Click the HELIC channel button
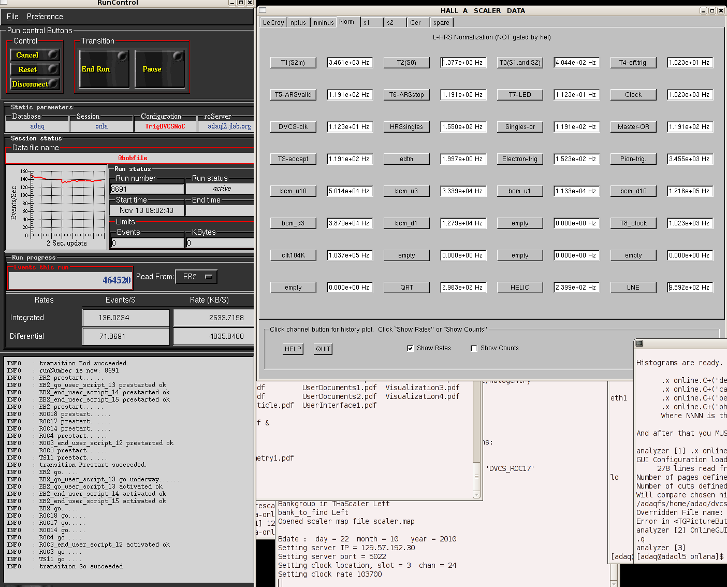This screenshot has height=587, width=727. [x=520, y=288]
